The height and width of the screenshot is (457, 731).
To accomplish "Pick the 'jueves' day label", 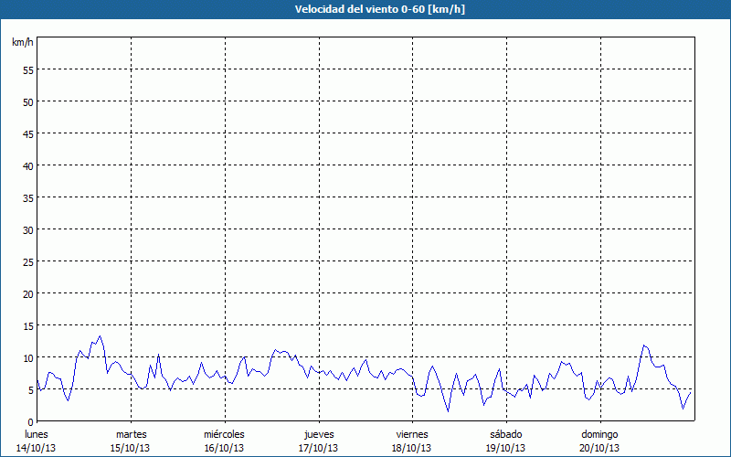I will [318, 434].
